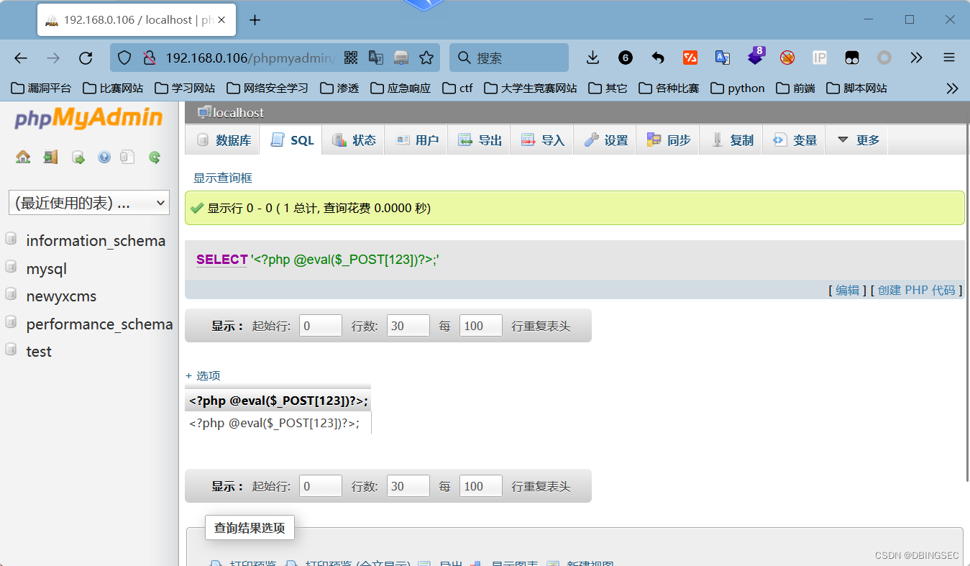970x566 pixels.
Task: Open the query window icon in sidebar
Action: click(78, 157)
